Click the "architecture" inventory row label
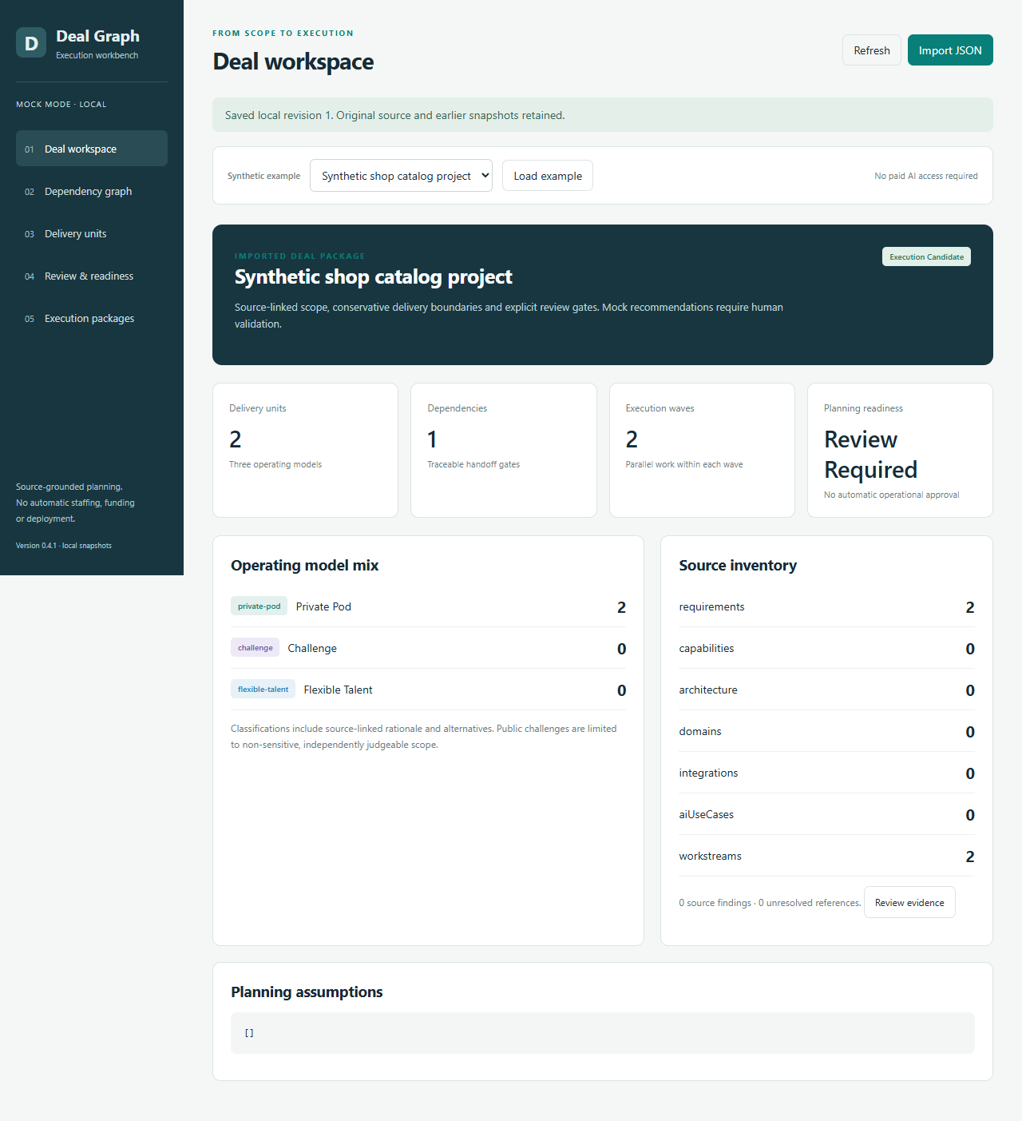Screen dimensions: 1022x1121 708,690
